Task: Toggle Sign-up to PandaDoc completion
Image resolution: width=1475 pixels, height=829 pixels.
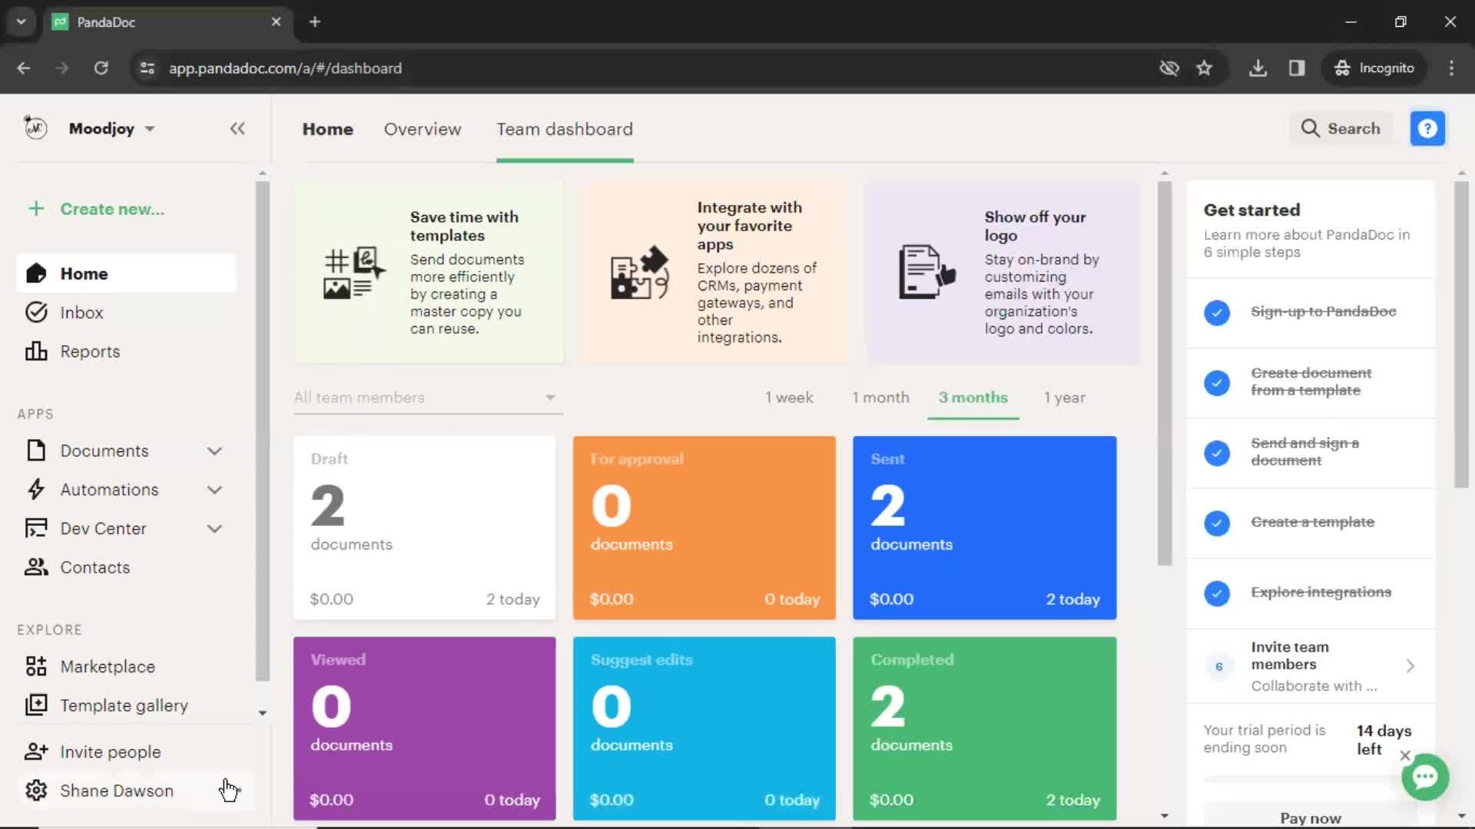Action: 1217,312
